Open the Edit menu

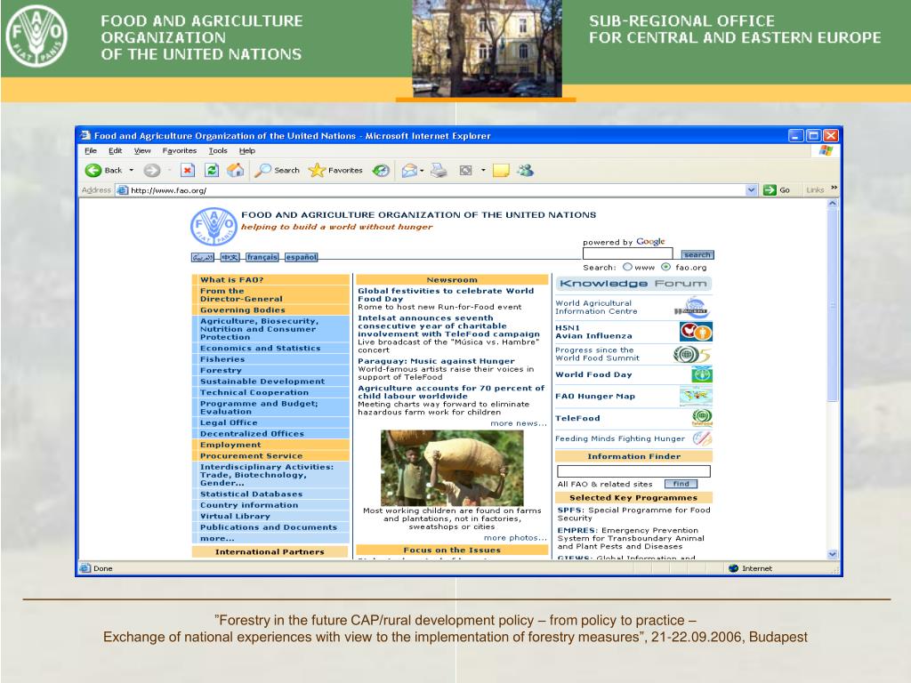tap(115, 150)
